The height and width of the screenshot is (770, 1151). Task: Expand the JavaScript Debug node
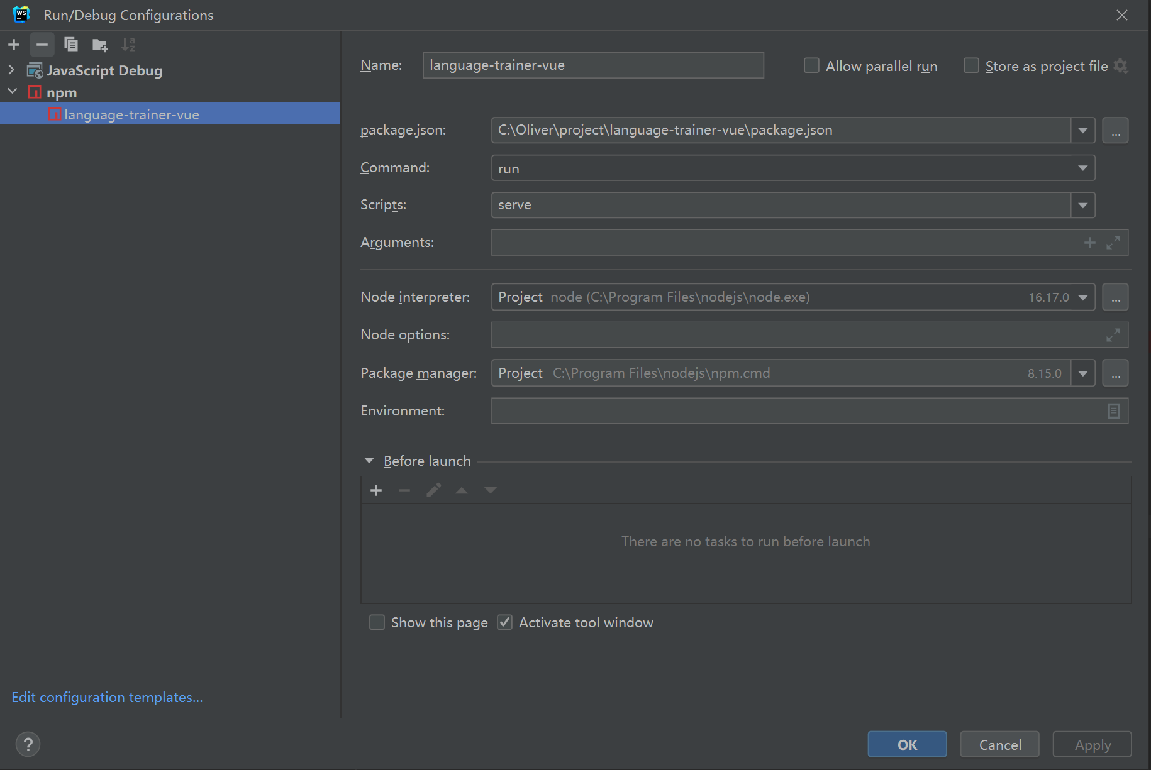click(x=11, y=70)
